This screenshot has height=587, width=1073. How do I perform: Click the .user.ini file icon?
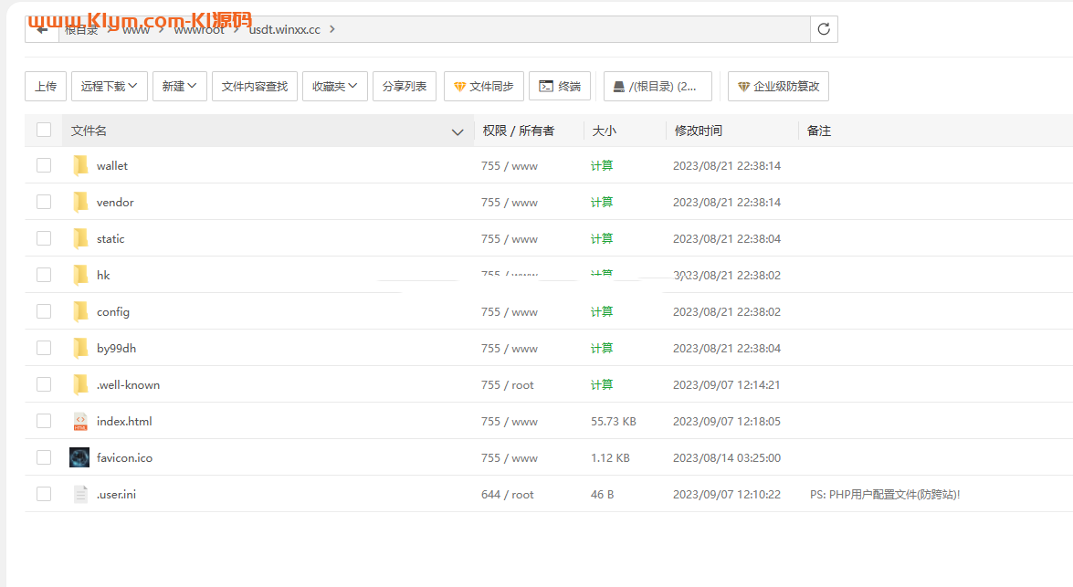click(80, 495)
